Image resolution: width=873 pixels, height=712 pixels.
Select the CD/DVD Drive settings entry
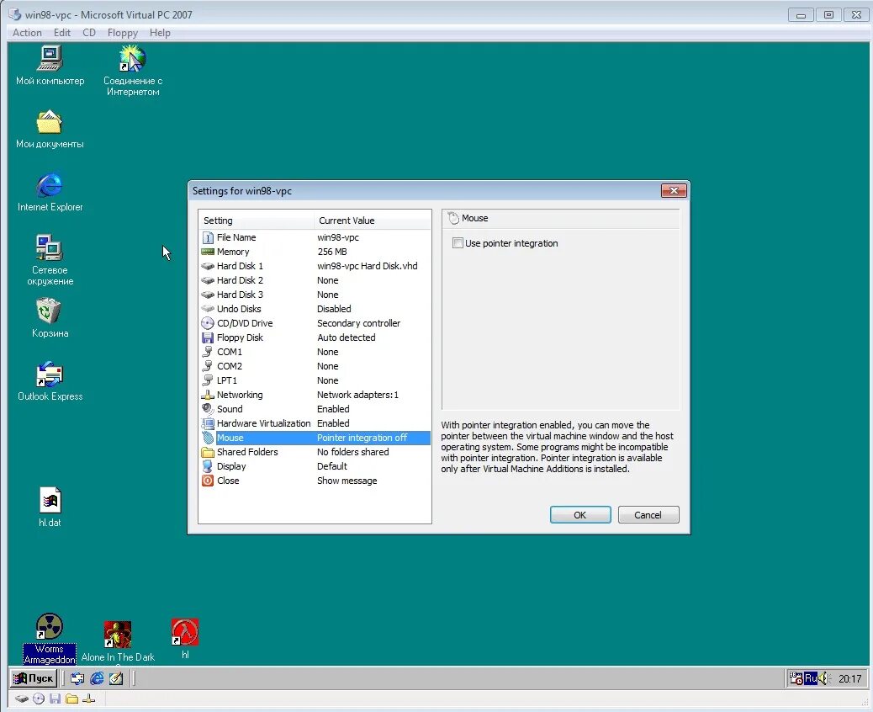coord(244,322)
